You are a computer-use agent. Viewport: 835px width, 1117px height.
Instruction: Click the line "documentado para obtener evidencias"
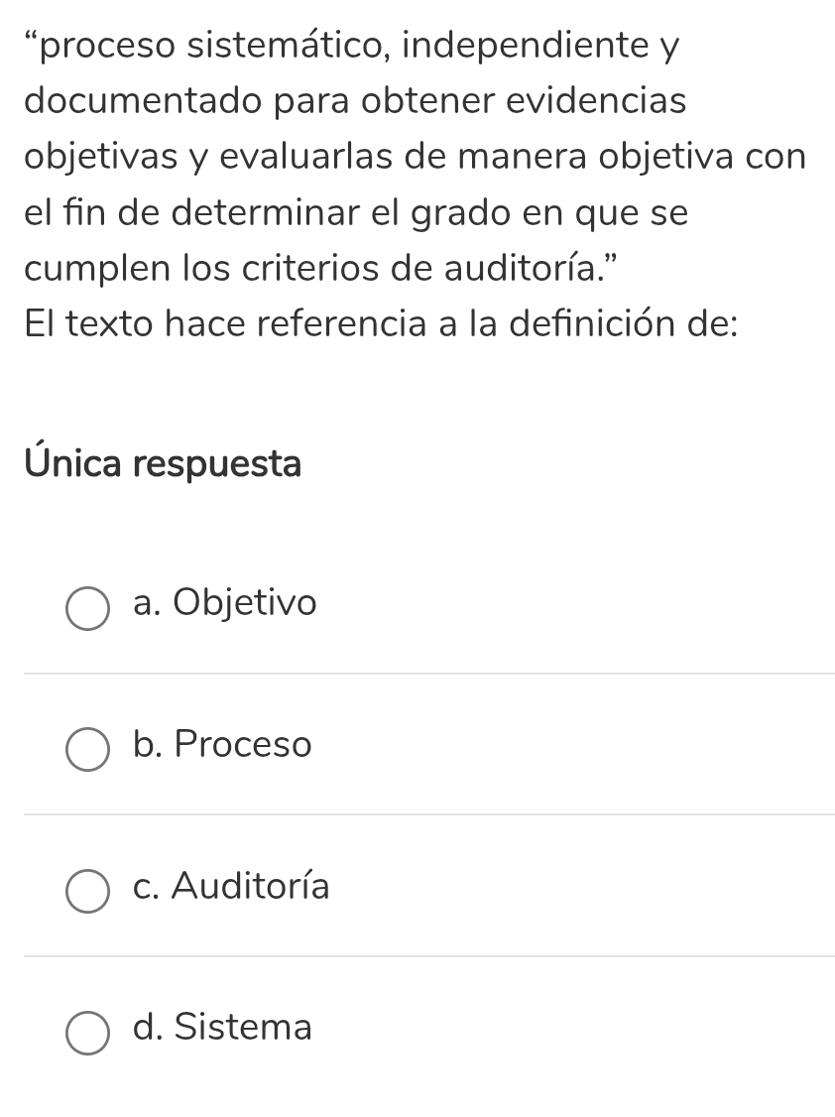click(355, 100)
